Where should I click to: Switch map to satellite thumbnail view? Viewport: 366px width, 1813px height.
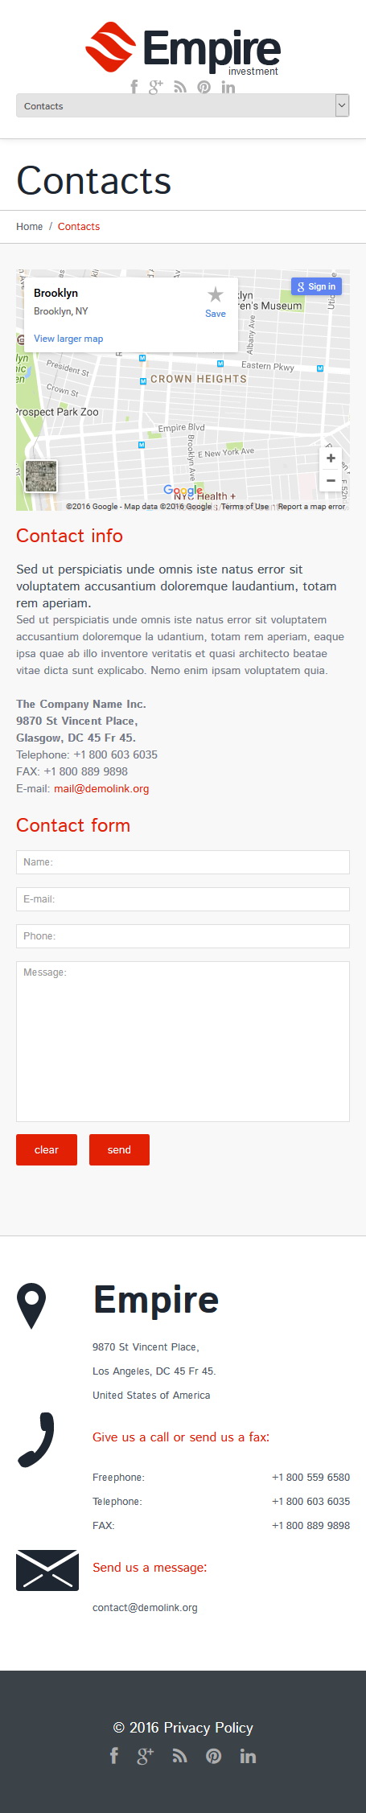[41, 476]
